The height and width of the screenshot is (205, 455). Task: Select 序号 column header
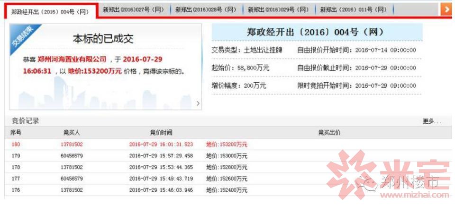[x=16, y=133]
